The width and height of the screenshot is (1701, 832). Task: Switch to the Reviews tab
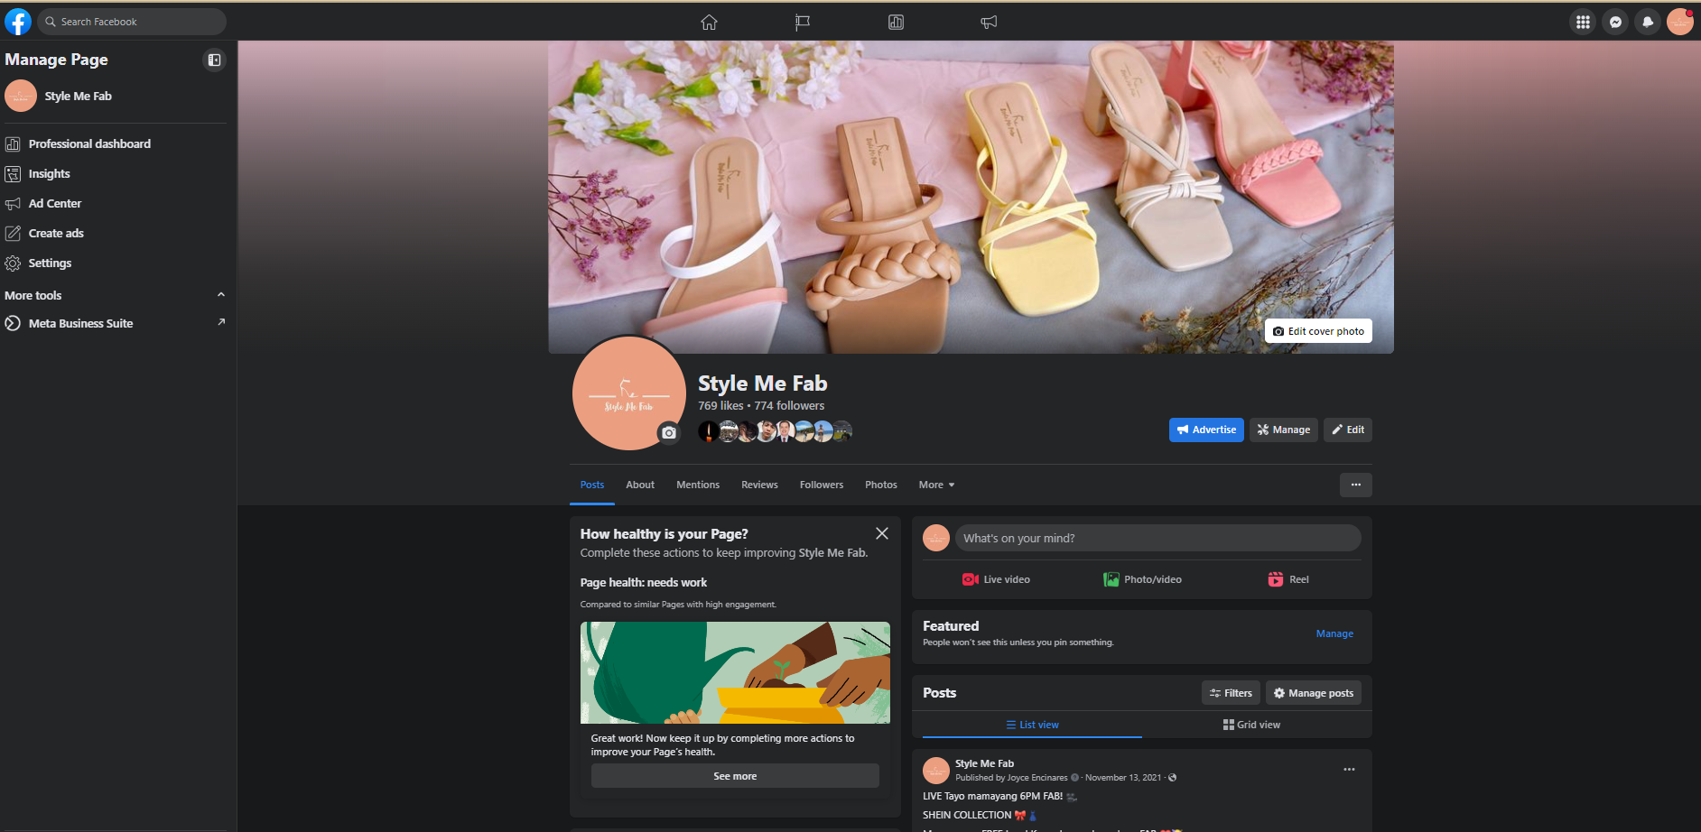pos(759,485)
